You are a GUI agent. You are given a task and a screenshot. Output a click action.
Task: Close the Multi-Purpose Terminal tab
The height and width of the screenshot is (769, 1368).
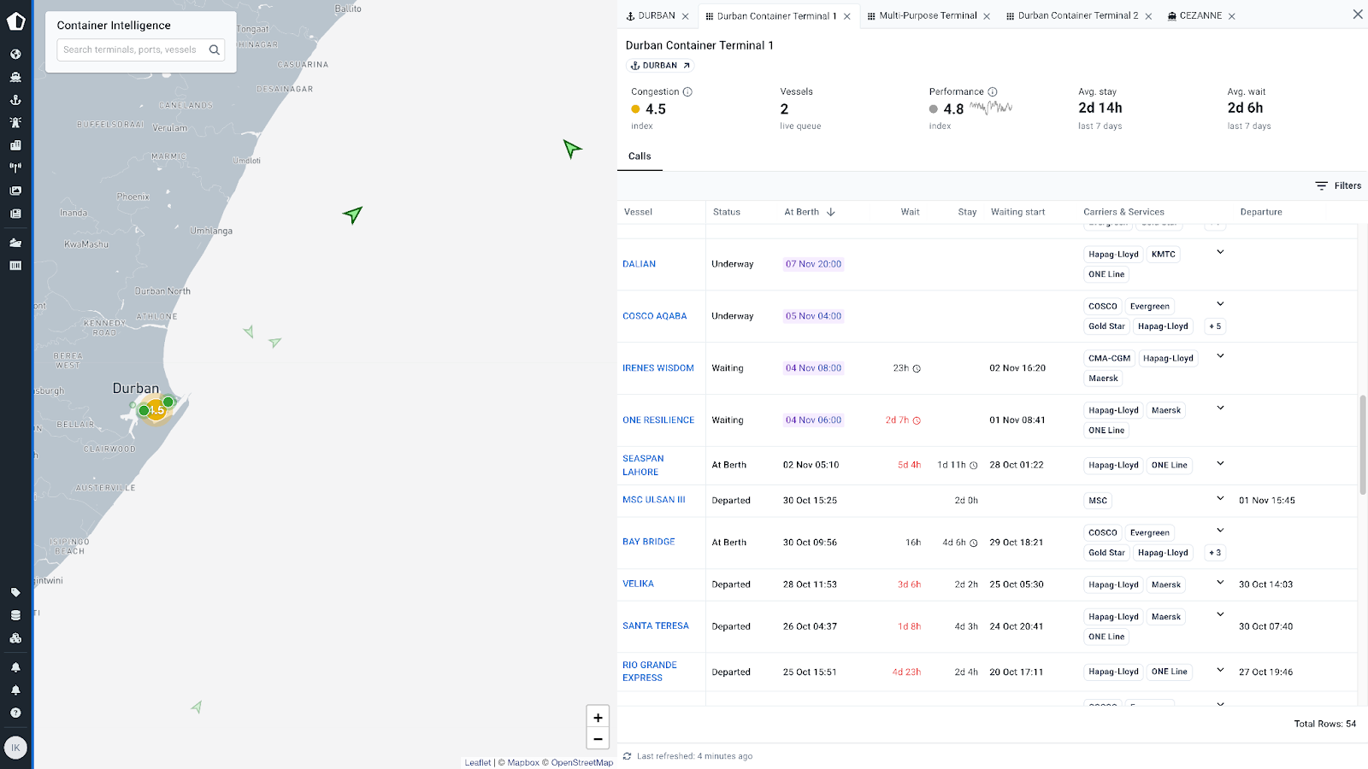click(x=987, y=16)
